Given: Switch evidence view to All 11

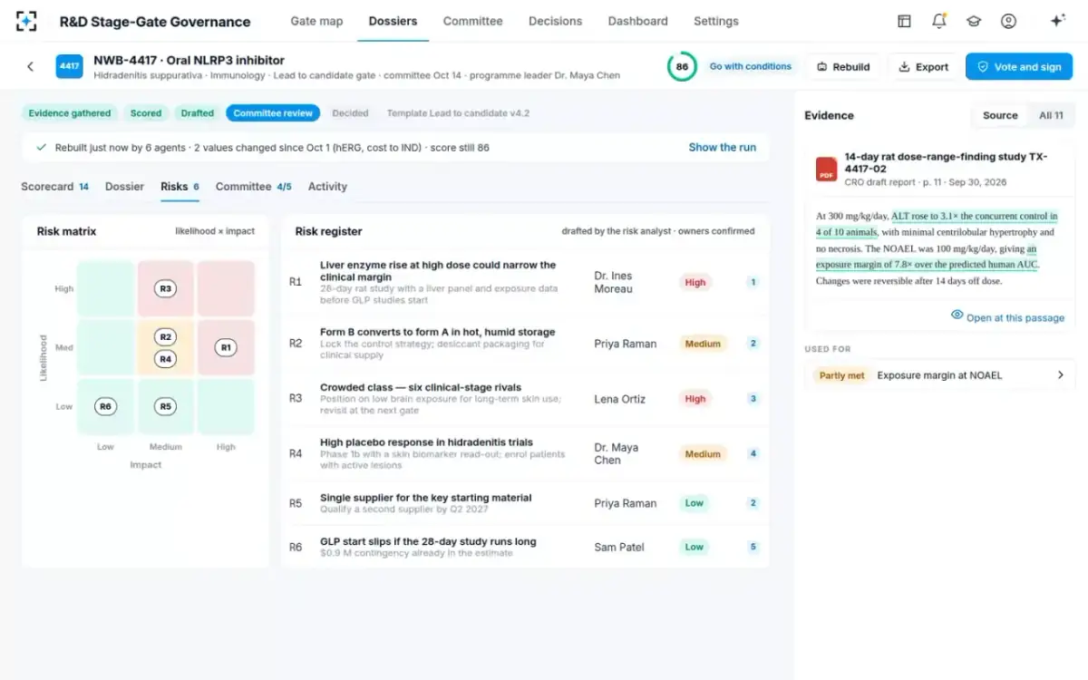Looking at the screenshot, I should click(x=1051, y=115).
